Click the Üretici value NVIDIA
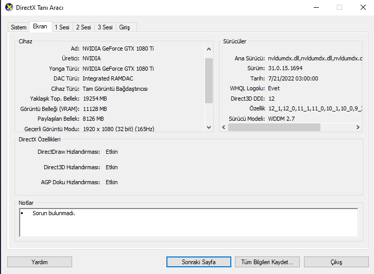 [x=92, y=58]
